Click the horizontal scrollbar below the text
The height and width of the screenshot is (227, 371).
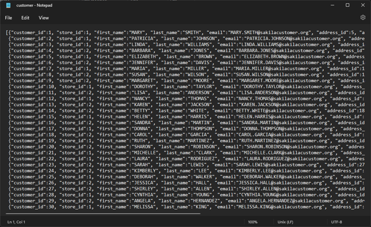159,214
